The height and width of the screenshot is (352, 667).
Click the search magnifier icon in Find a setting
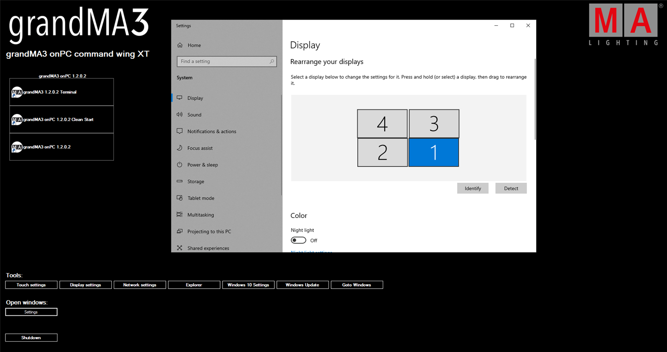pyautogui.click(x=272, y=61)
